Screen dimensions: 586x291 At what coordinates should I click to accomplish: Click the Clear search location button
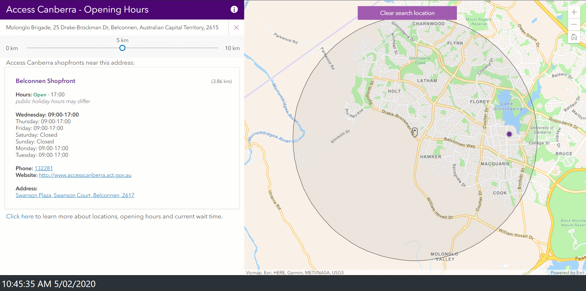[x=407, y=13]
